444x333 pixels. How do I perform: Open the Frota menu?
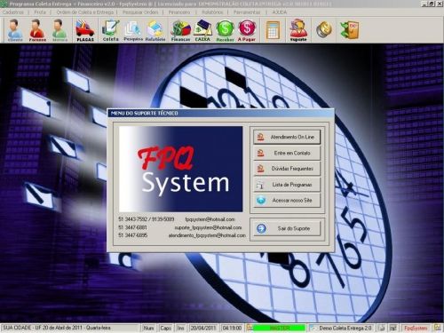tap(40, 12)
